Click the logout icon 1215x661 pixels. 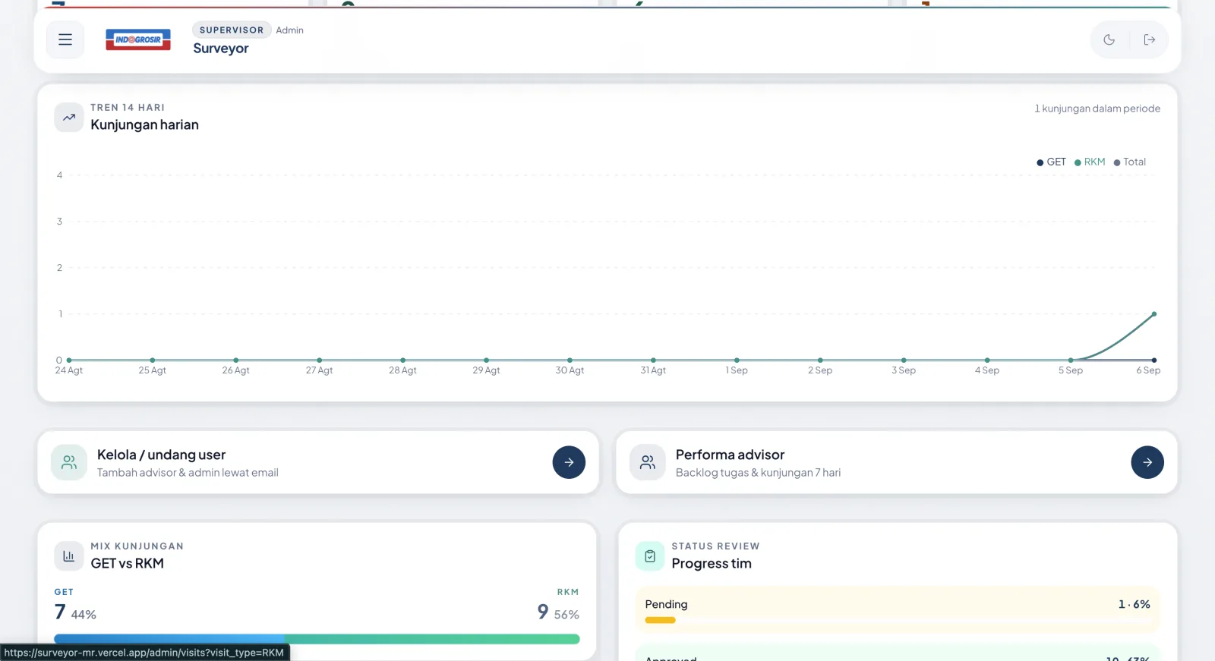tap(1150, 39)
